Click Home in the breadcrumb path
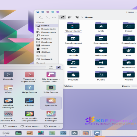Image resolution: width=137 pixels, height=137 pixels. point(89,17)
